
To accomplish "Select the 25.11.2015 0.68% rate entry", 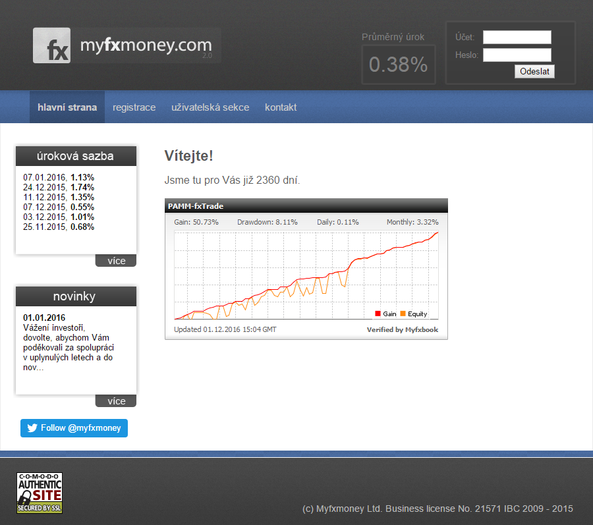I will (x=59, y=227).
